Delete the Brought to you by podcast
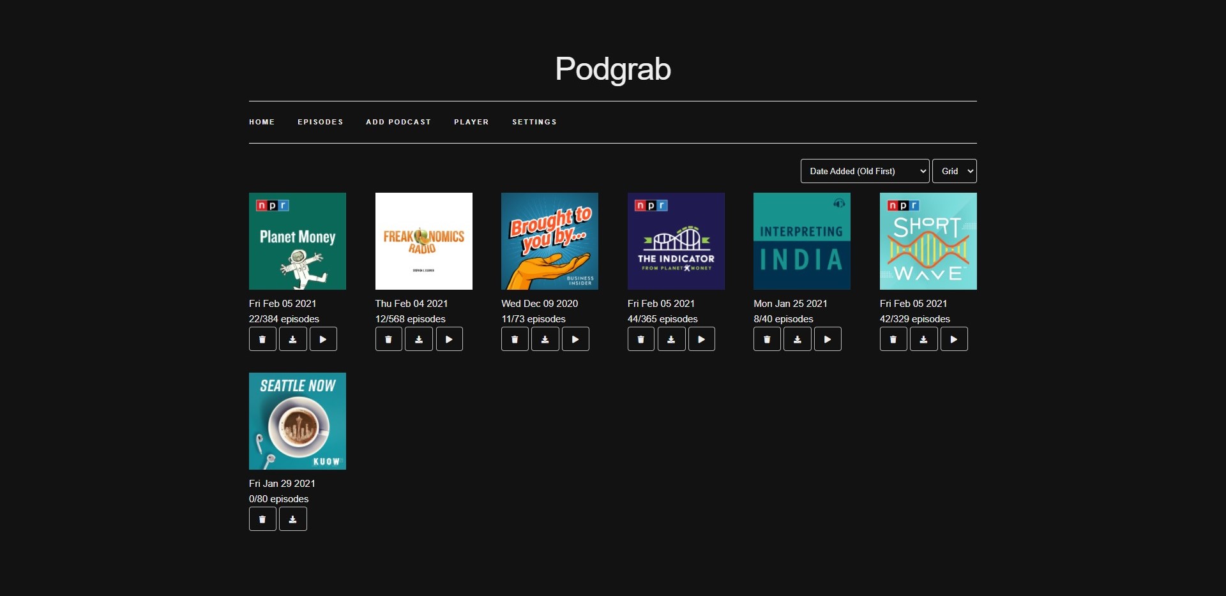 515,339
